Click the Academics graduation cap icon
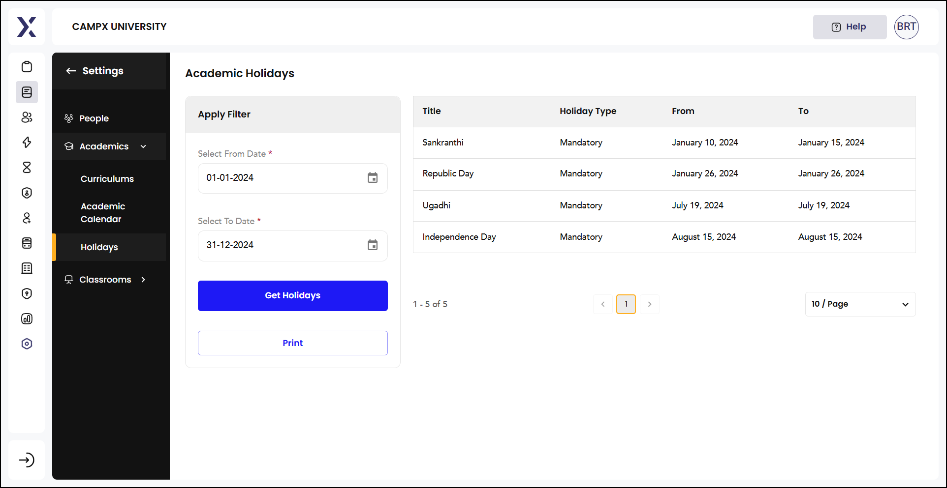The image size is (947, 488). 69,146
